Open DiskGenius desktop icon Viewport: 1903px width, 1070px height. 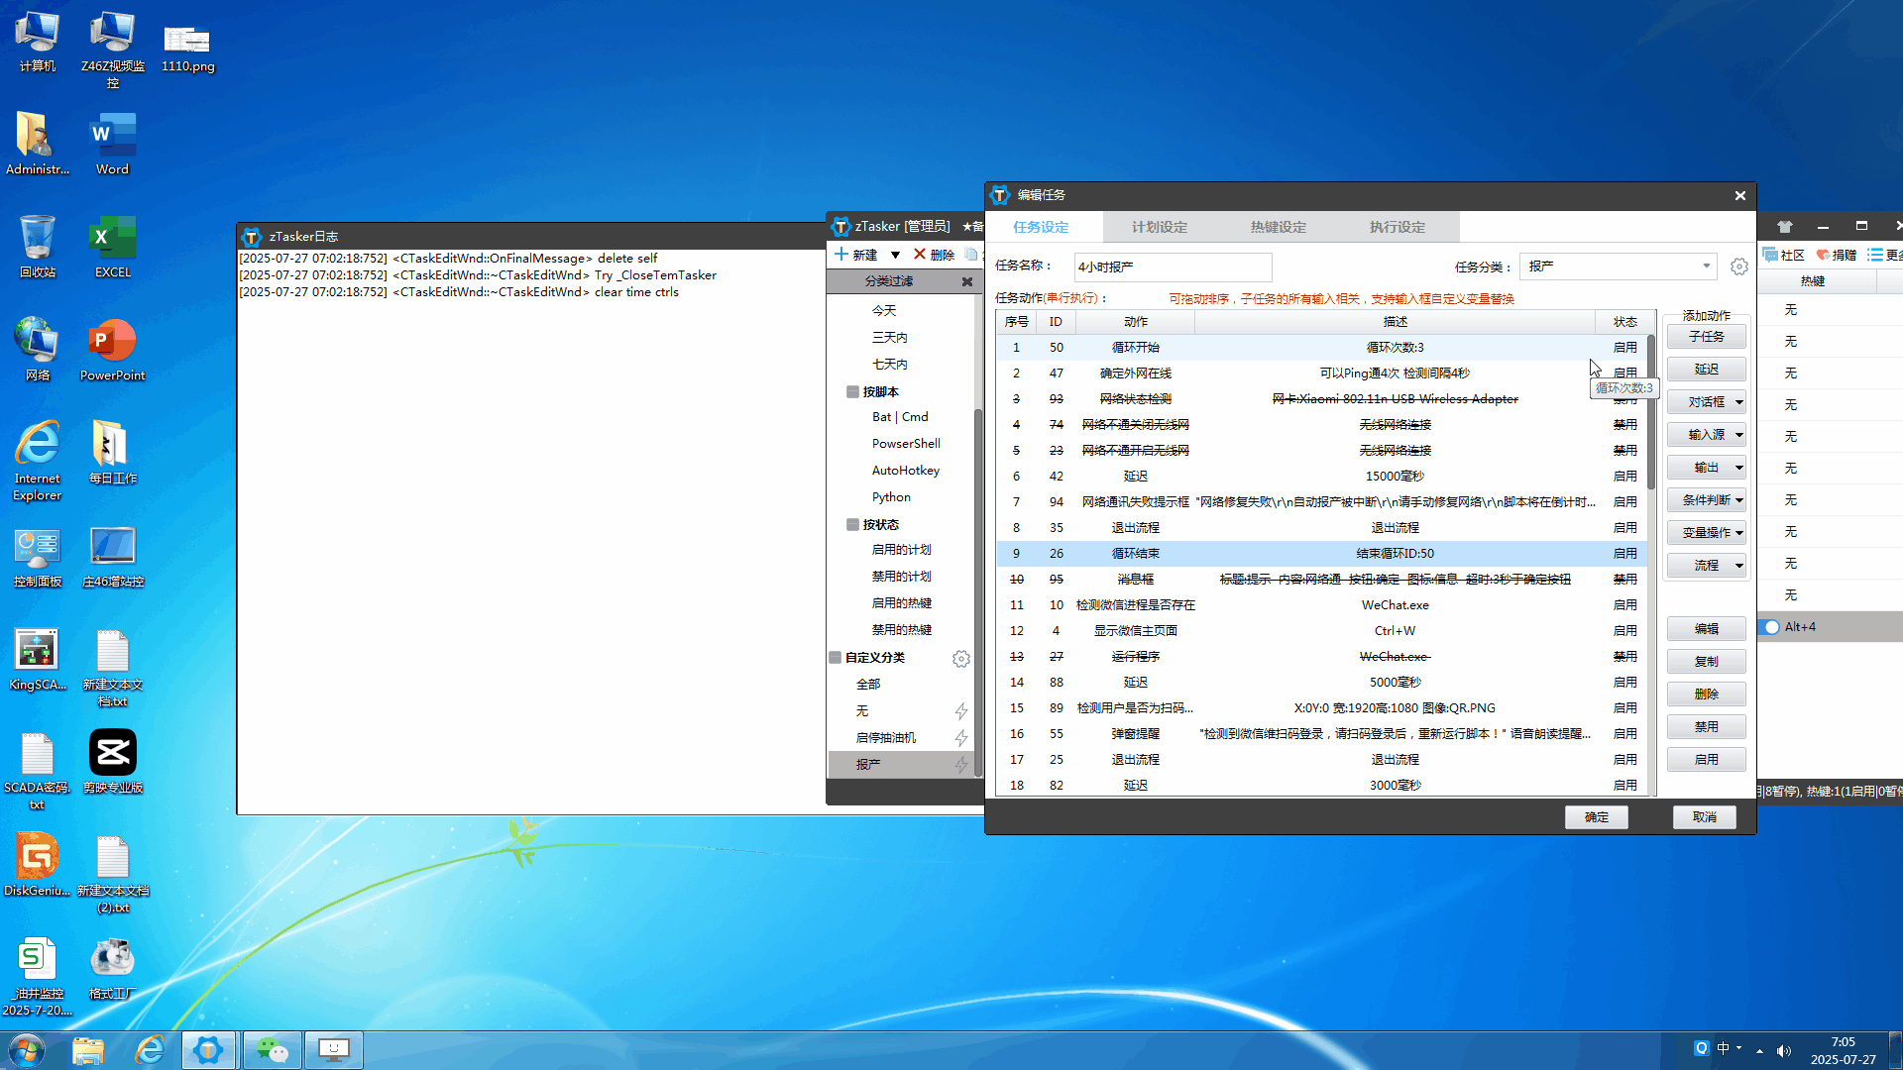37,864
